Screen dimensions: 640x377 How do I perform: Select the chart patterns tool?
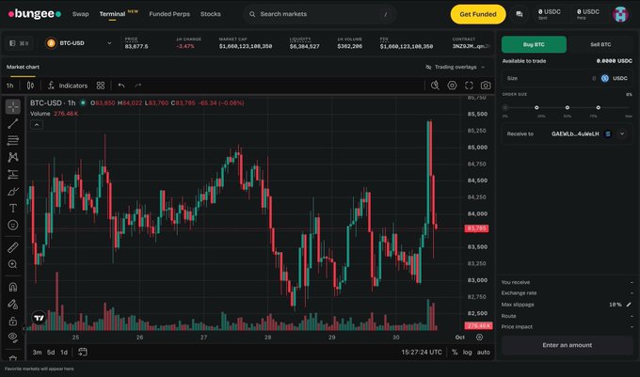click(13, 157)
